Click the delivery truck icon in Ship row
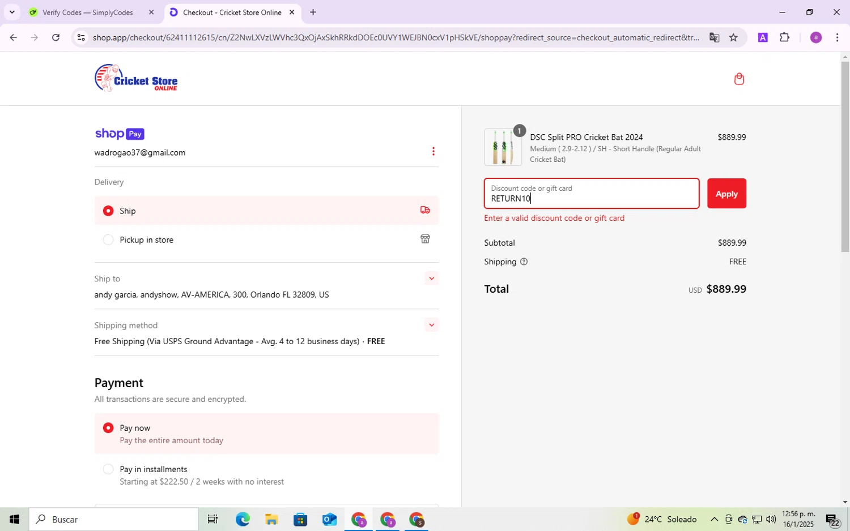 (x=425, y=210)
